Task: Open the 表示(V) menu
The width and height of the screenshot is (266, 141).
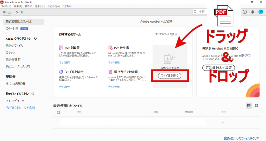Action: tap(29, 6)
